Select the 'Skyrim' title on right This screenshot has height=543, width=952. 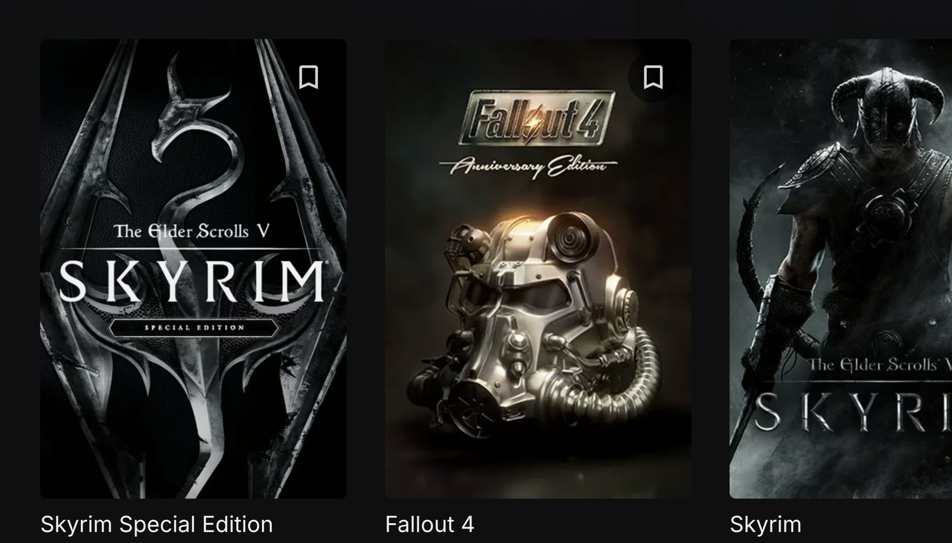click(x=766, y=524)
